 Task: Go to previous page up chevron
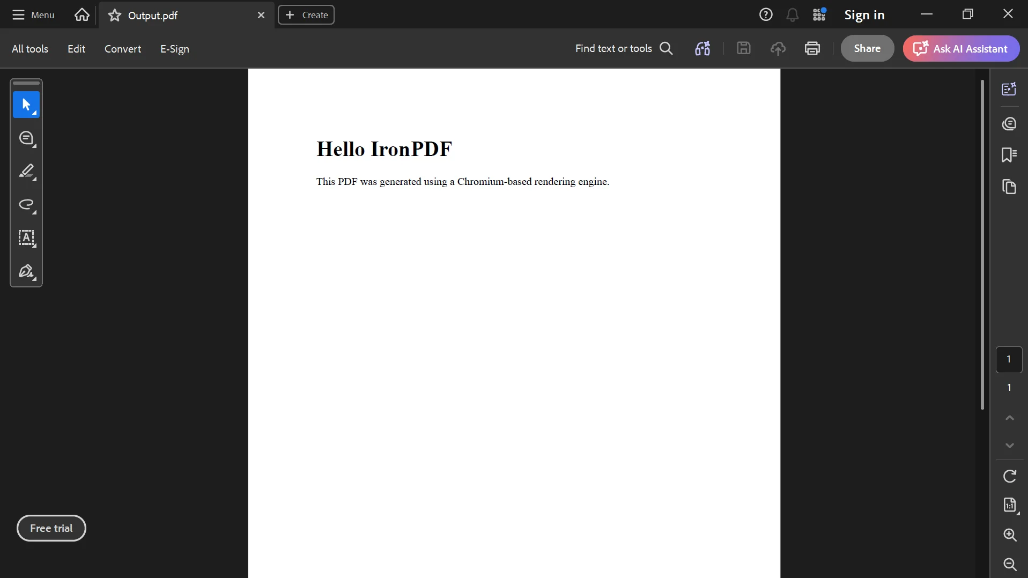click(x=1009, y=418)
